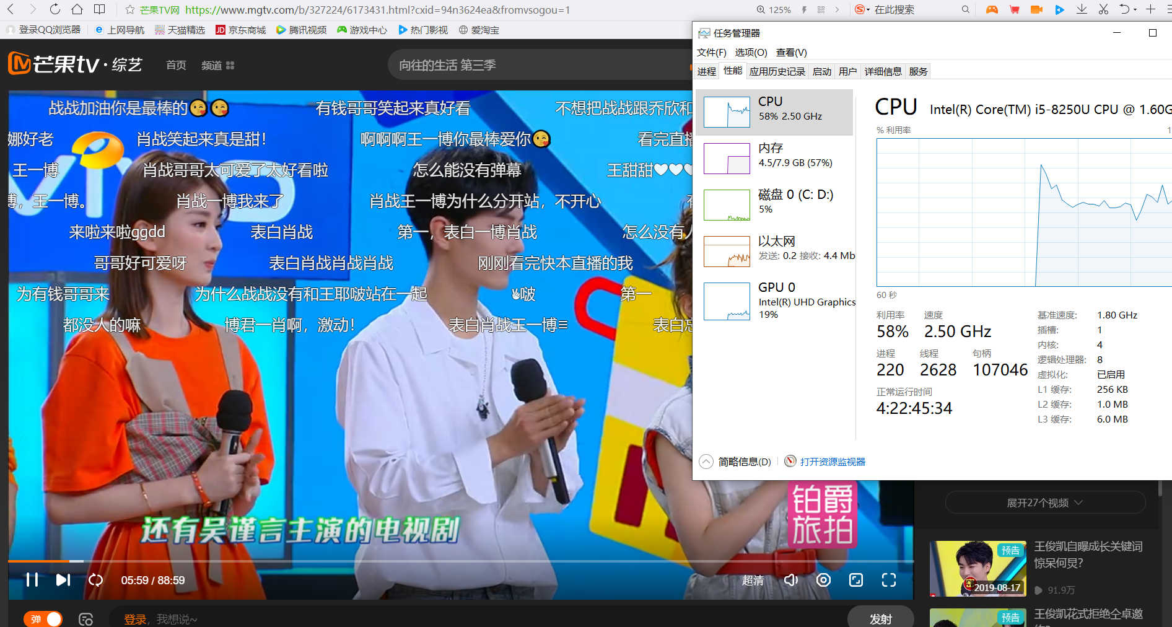Turn off the 弹 danmaku toggle
The height and width of the screenshot is (627, 1172).
(43, 619)
